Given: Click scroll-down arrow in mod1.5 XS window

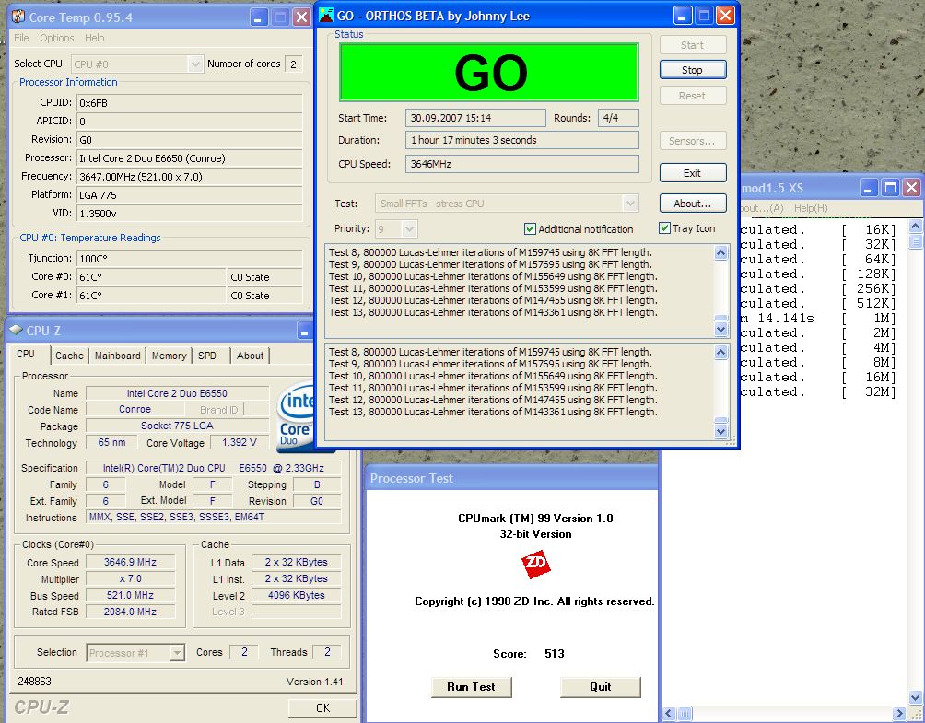Looking at the screenshot, I should [x=915, y=697].
